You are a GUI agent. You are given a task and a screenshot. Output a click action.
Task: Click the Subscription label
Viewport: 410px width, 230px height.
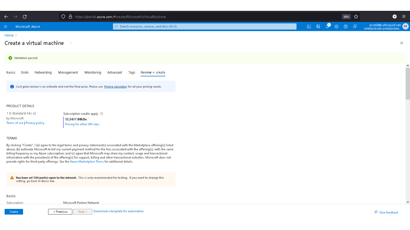tap(15, 203)
